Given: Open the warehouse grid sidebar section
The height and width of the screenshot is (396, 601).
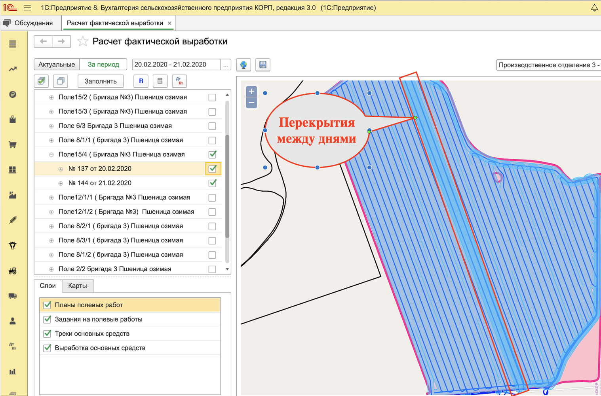Looking at the screenshot, I should [13, 169].
